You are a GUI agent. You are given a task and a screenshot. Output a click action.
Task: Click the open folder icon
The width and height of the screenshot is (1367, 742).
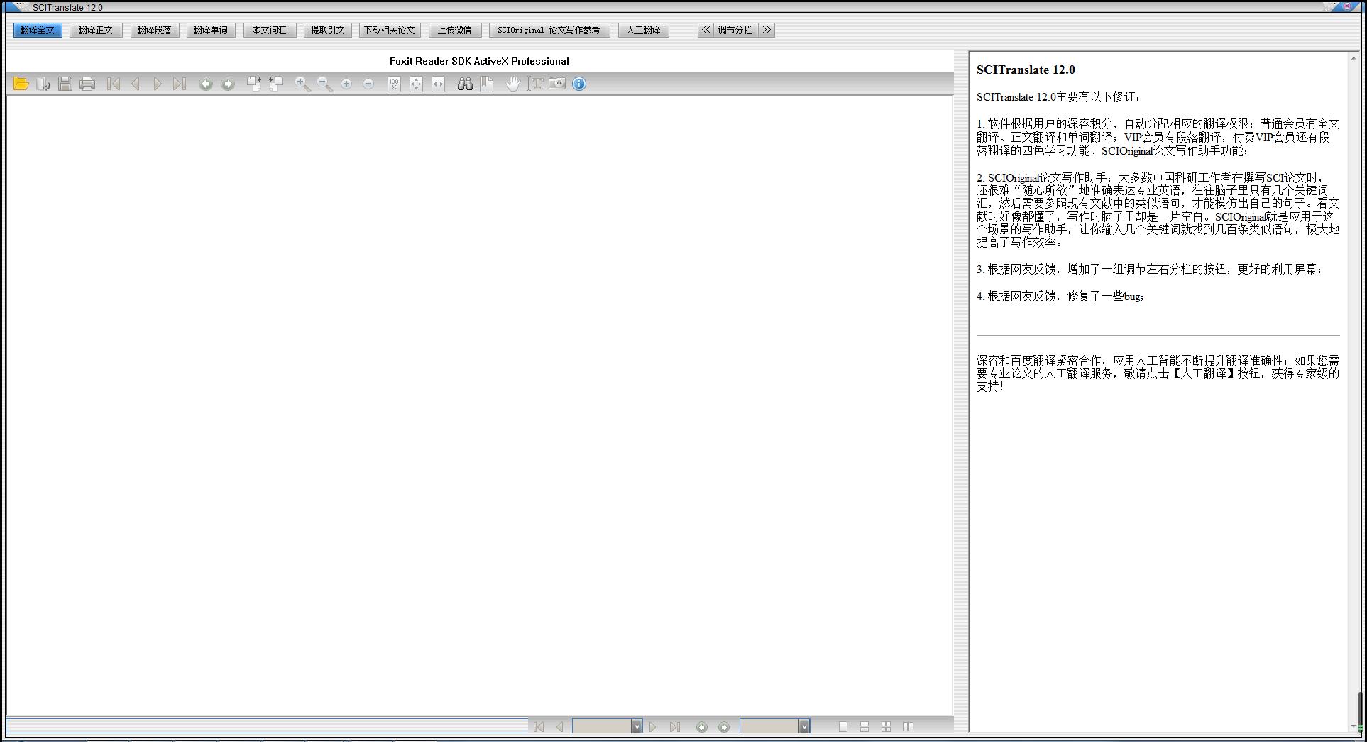click(x=21, y=84)
